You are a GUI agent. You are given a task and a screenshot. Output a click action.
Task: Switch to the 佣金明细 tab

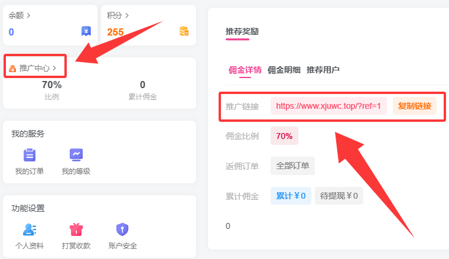284,70
